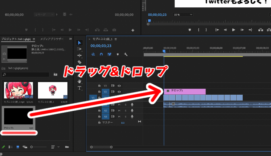271x156 pixels.
Task: Toggle Snap magnet in timeline
Action: click(x=101, y=55)
